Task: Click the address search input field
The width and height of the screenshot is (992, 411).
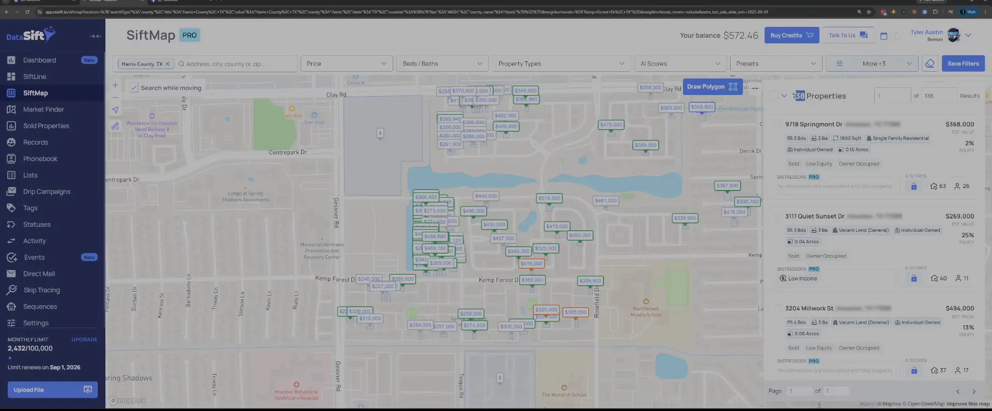Action: [237, 64]
